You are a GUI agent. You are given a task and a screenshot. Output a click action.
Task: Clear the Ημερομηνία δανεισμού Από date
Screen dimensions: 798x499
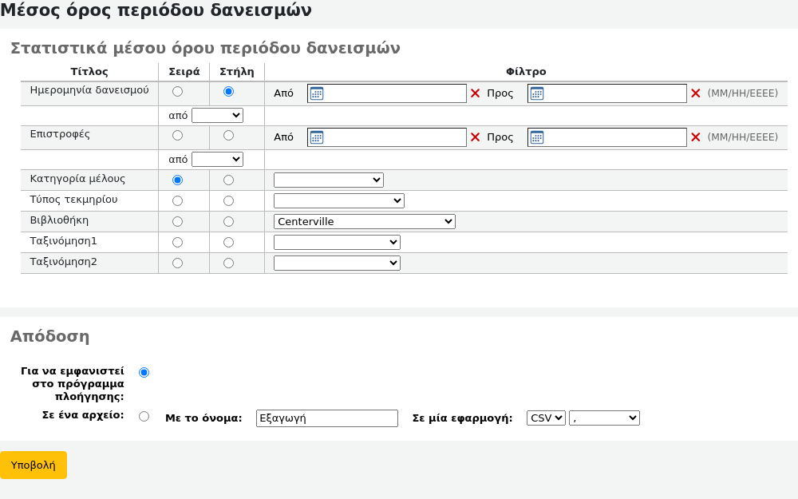[475, 93]
